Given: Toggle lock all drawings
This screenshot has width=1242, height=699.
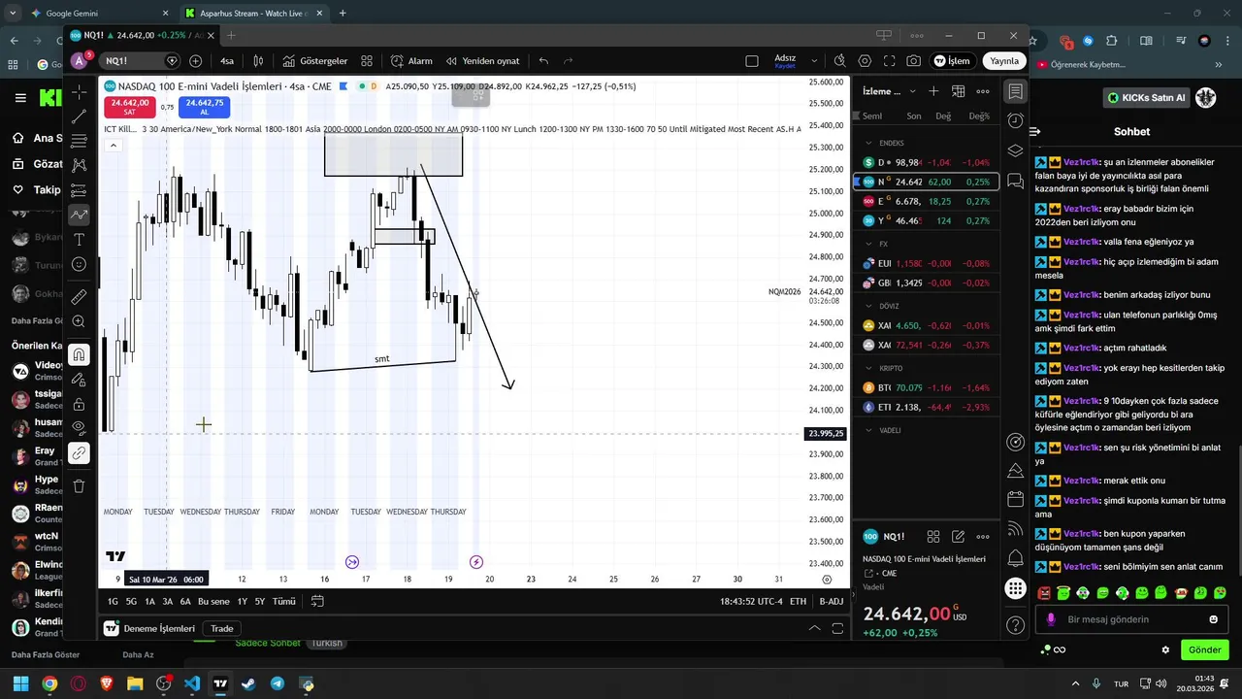Looking at the screenshot, I should (x=80, y=404).
